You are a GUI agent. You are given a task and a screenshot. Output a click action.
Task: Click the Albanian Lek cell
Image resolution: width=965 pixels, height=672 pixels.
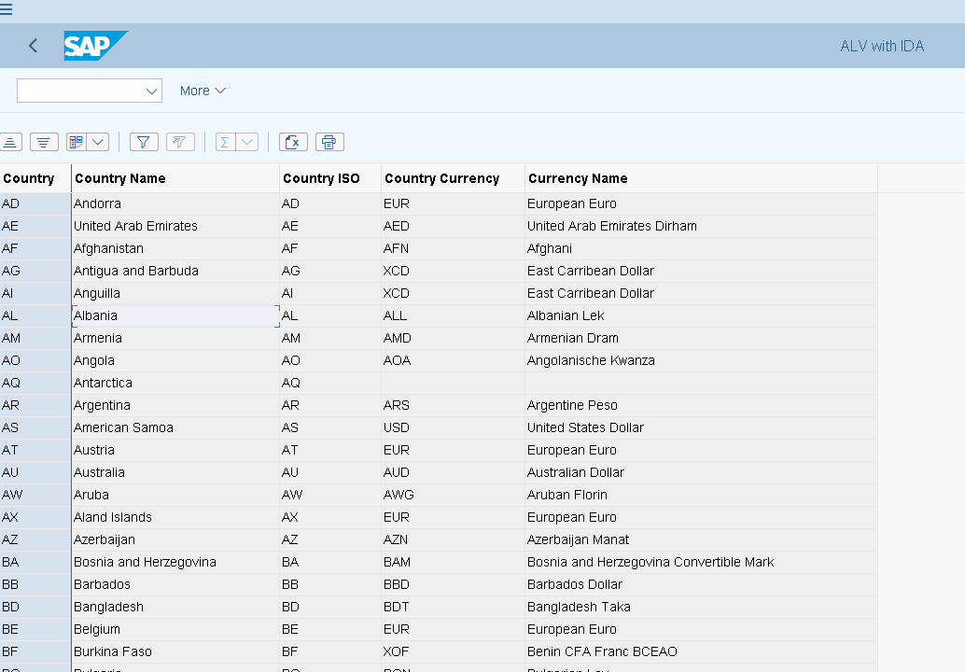(x=702, y=315)
